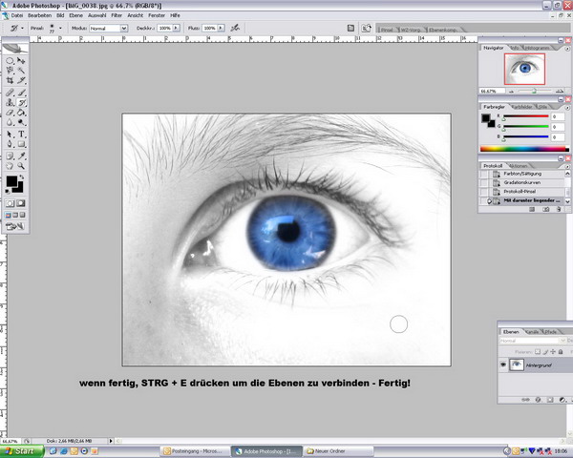Select the Elliptical Marquee tool
The height and width of the screenshot is (458, 573).
[10, 61]
